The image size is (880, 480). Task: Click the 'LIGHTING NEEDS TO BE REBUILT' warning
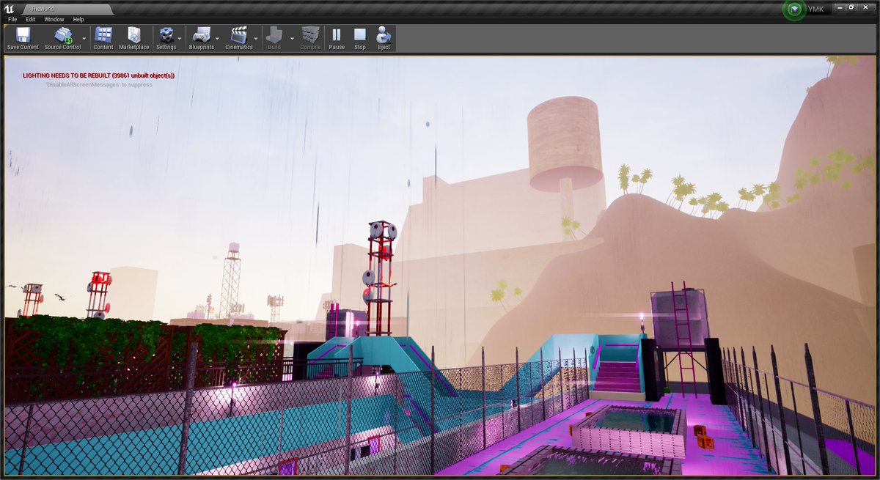(x=98, y=75)
